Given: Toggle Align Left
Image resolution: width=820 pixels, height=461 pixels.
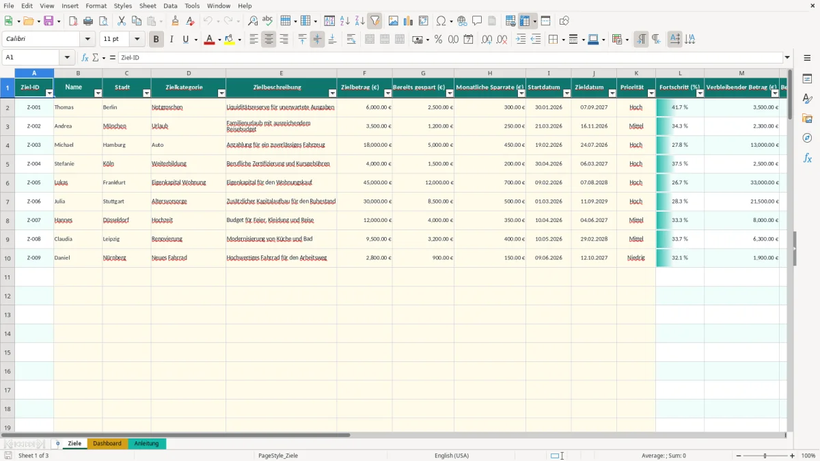Looking at the screenshot, I should click(x=254, y=40).
